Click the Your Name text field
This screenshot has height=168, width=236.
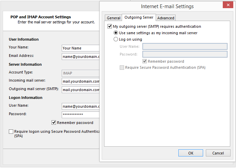(81, 48)
